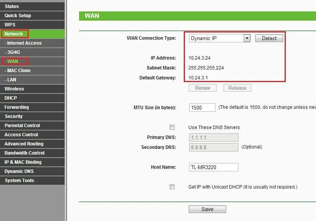This screenshot has width=316, height=221.
Task: Open the 3G/4G submenu
Action: tap(32, 52)
